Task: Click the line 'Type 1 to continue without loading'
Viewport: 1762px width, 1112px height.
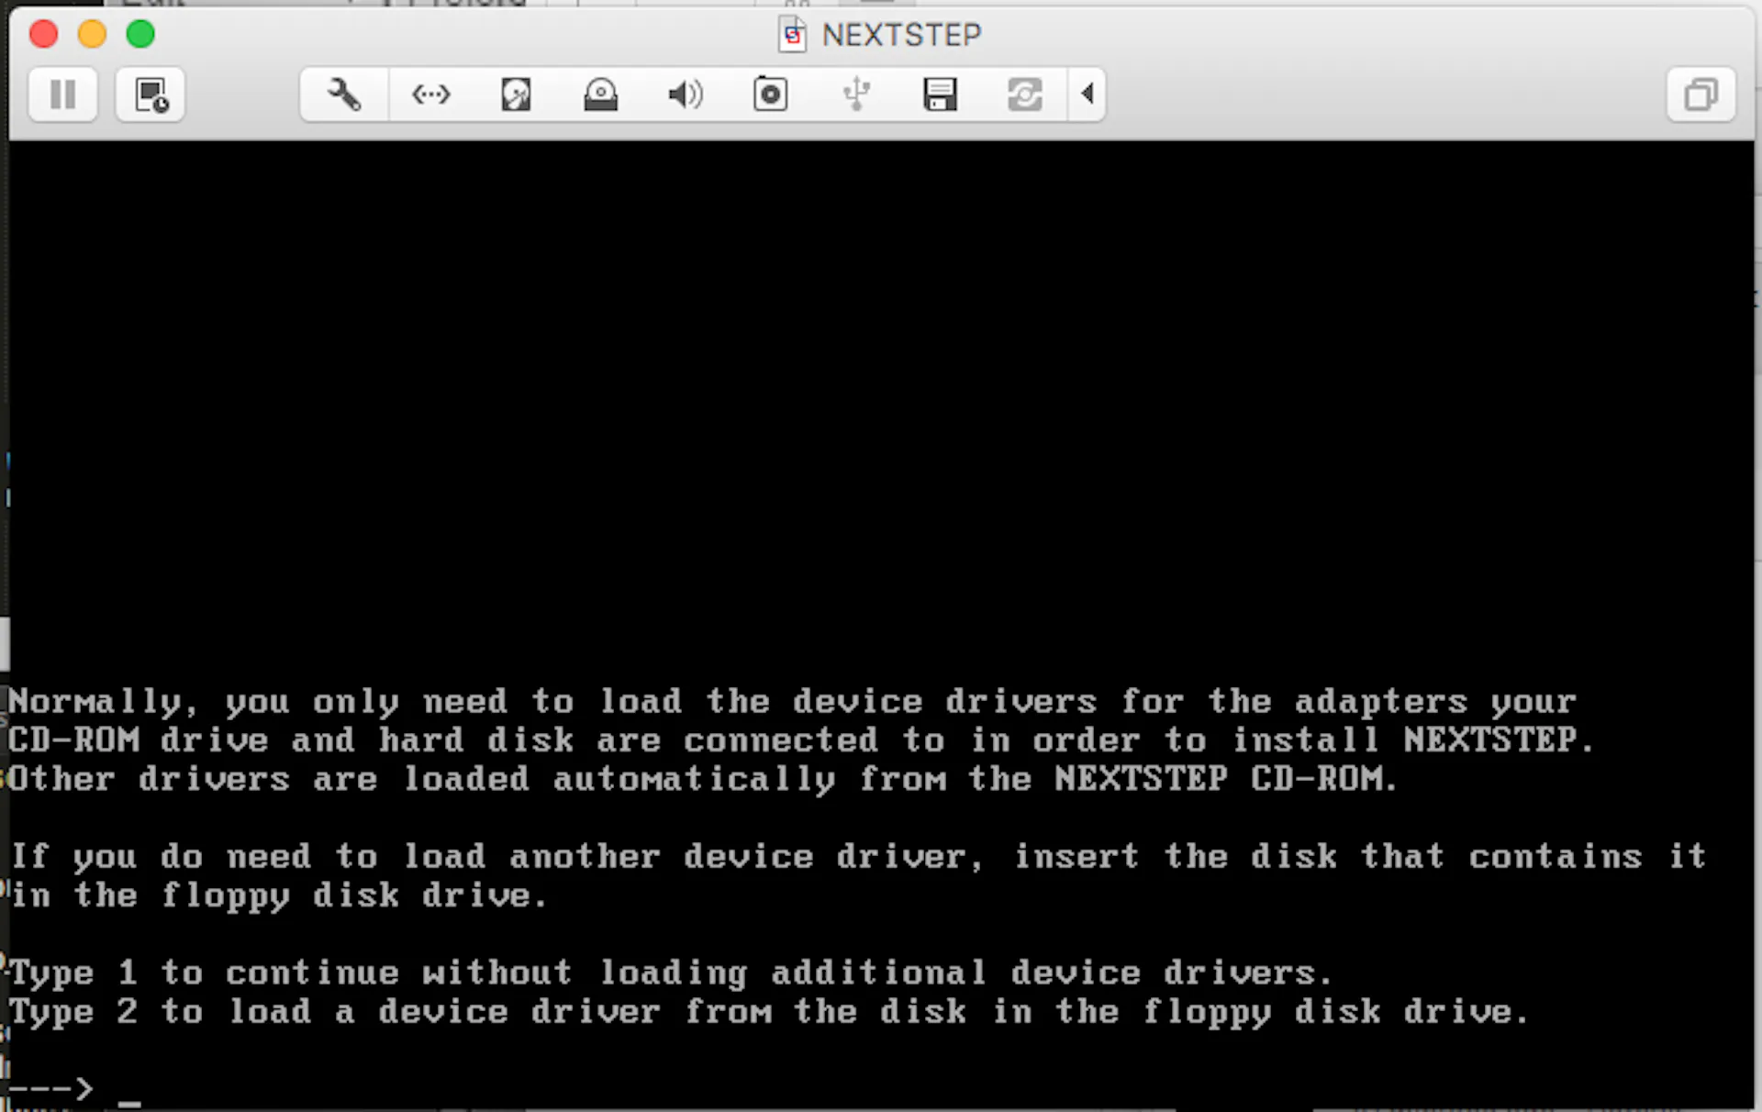Action: [x=670, y=973]
